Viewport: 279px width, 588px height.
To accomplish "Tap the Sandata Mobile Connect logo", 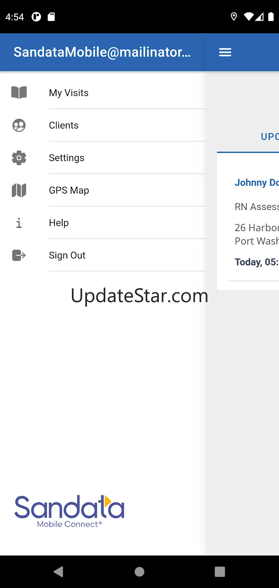I will (x=69, y=512).
